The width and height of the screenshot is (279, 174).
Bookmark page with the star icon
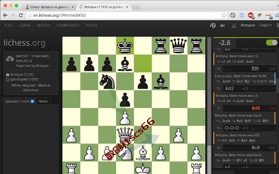coord(224,15)
